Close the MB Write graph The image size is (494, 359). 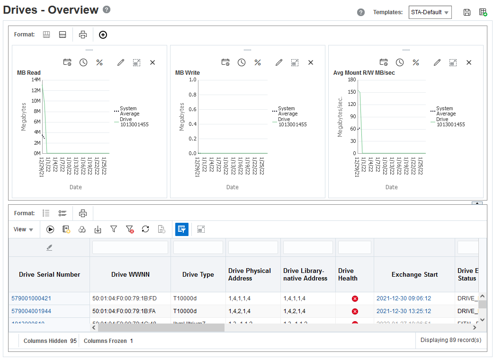[x=311, y=62]
